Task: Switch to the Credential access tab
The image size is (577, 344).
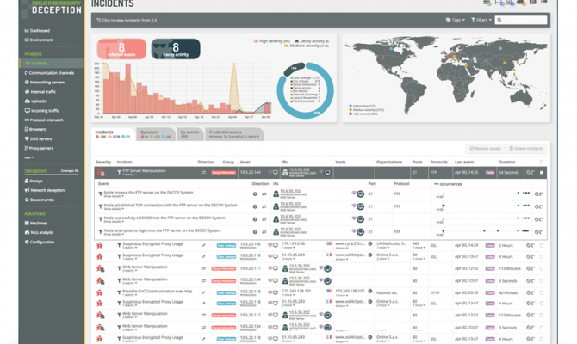Action: tap(234, 134)
